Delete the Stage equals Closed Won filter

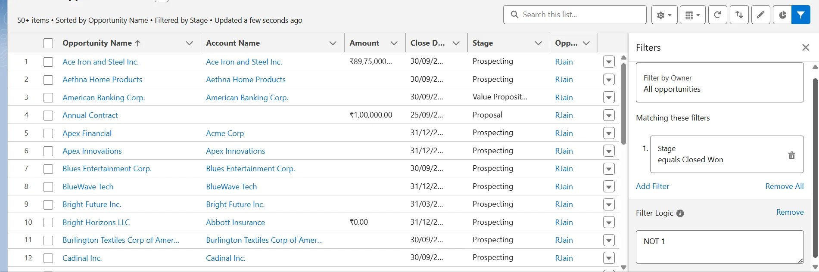point(791,155)
